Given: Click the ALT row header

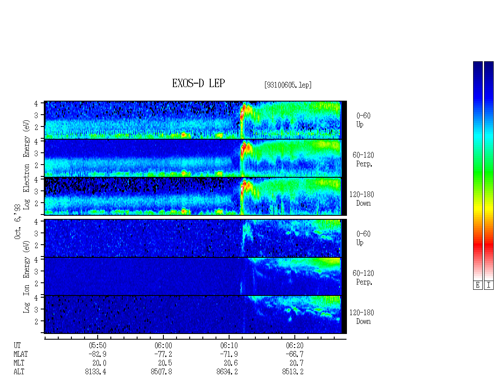Looking at the screenshot, I should (19, 372).
